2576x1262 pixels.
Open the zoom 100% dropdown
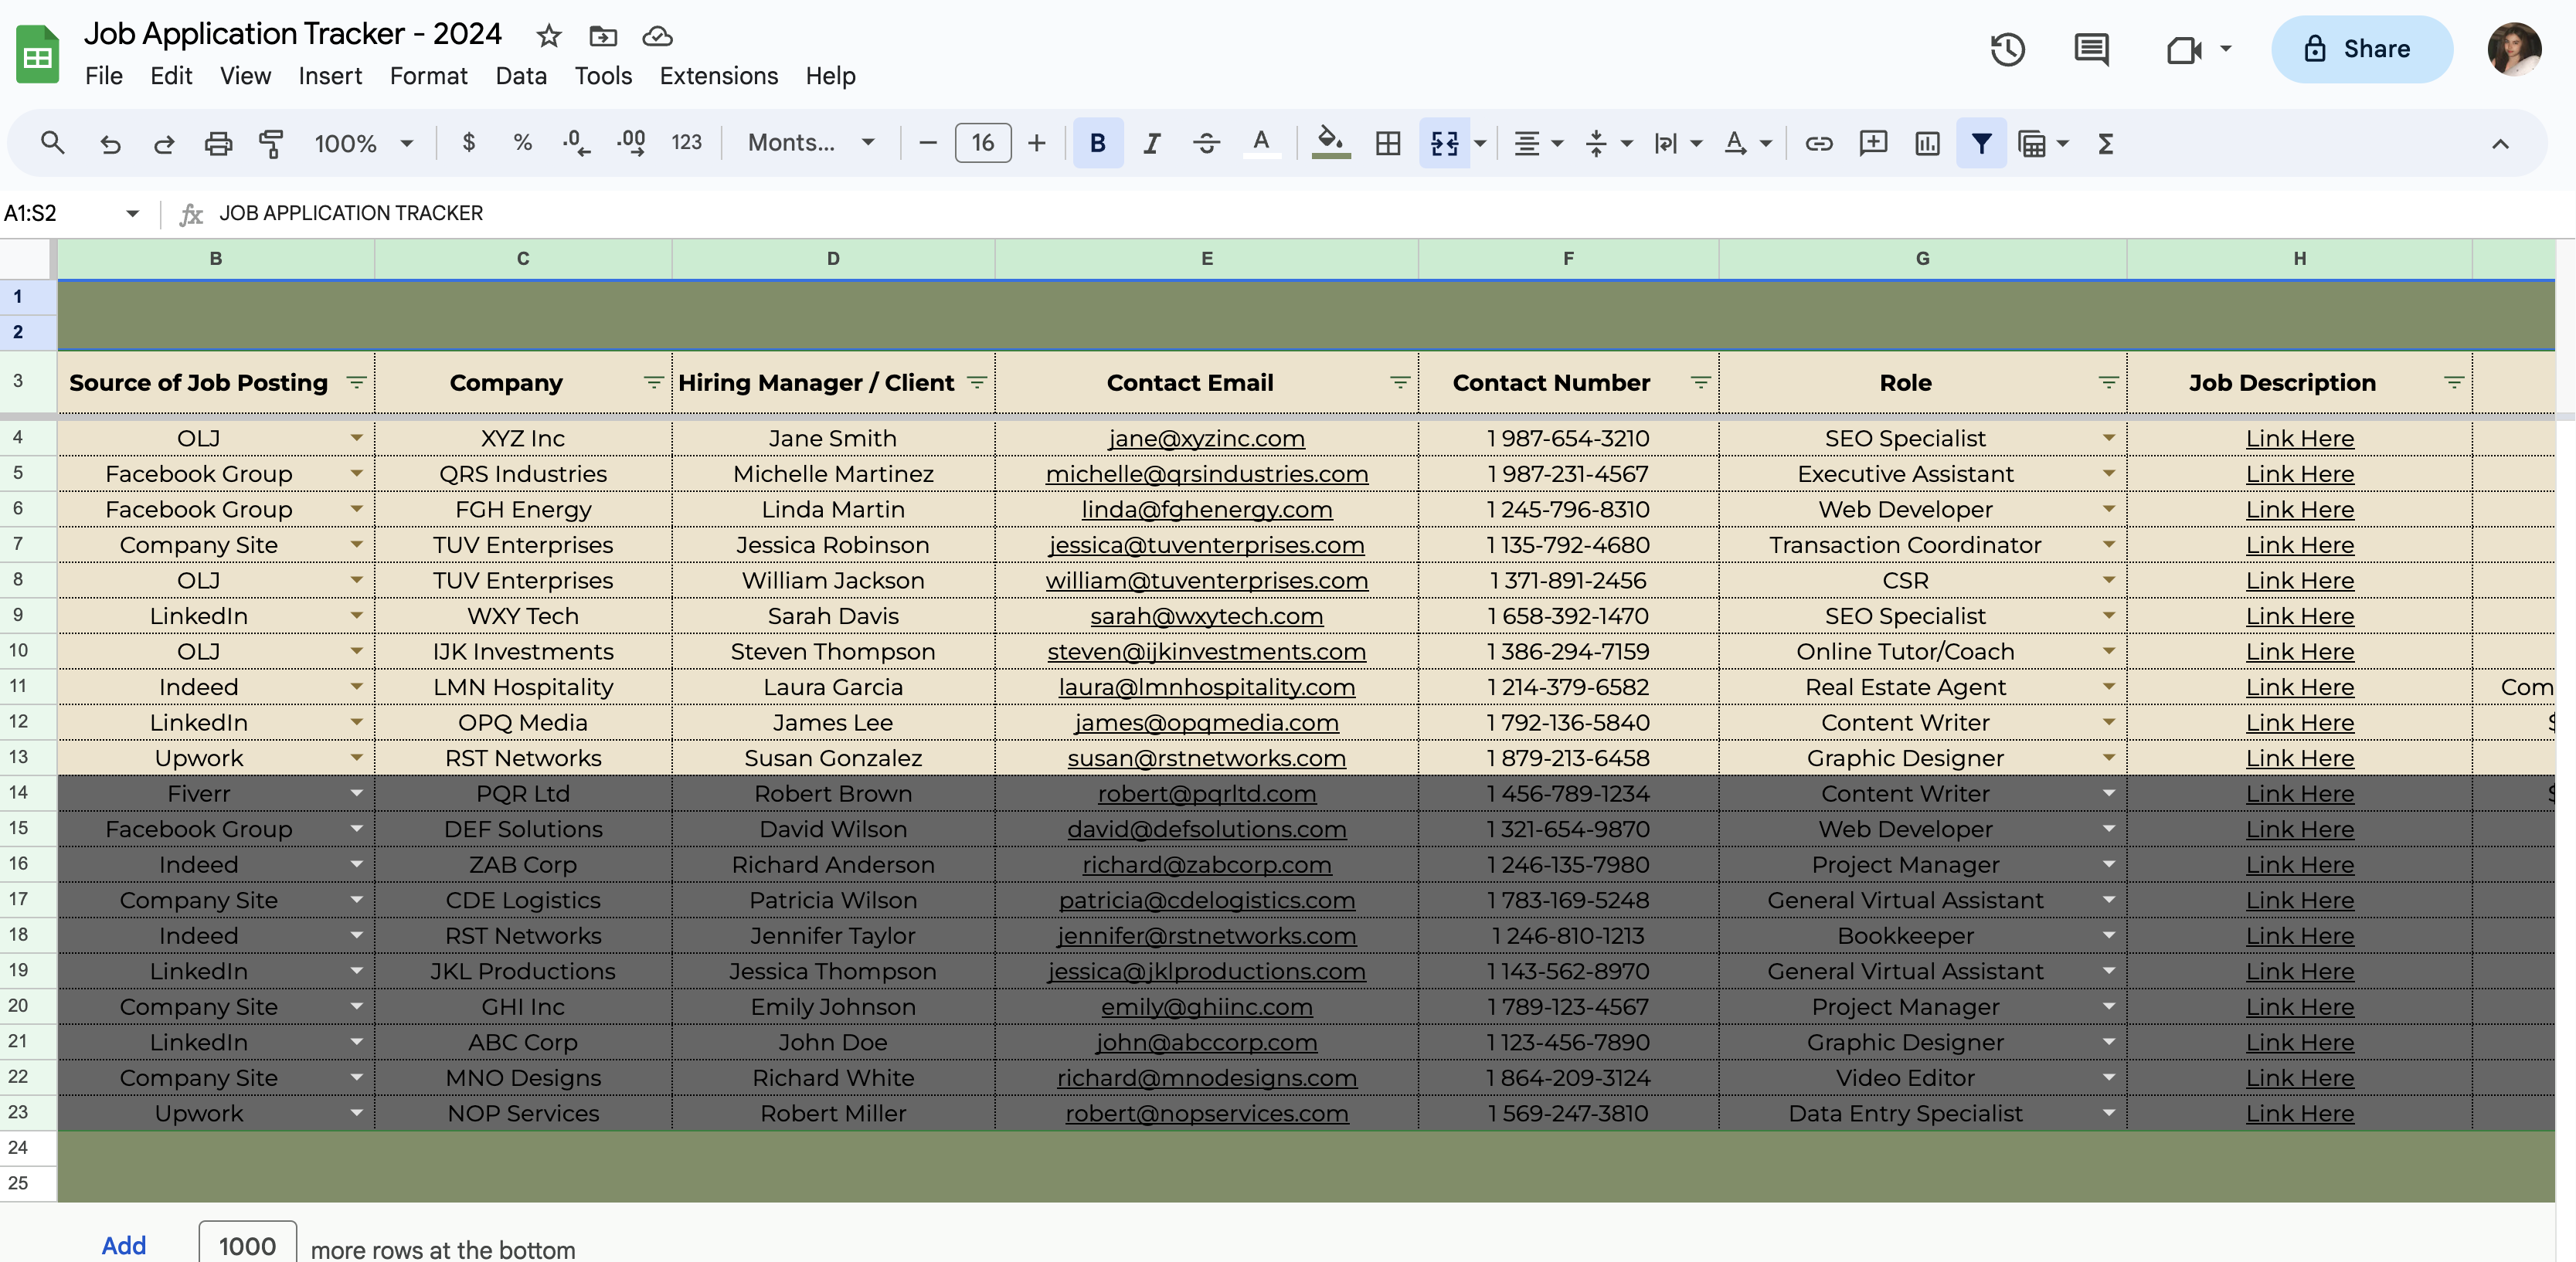click(x=363, y=143)
